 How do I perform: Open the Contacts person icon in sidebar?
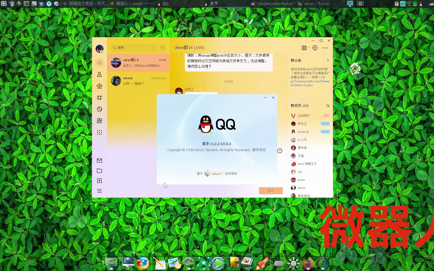[99, 75]
